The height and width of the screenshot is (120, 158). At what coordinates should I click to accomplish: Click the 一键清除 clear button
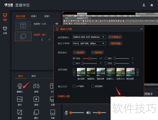[x=97, y=53]
